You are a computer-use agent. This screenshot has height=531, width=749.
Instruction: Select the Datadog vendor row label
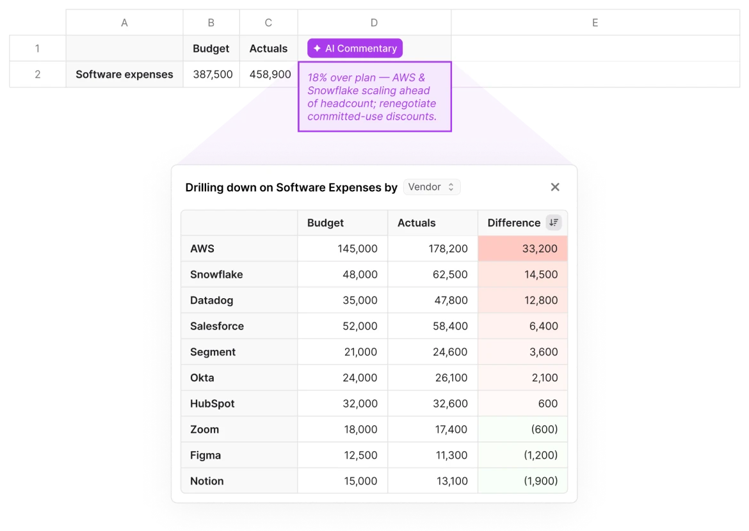(x=239, y=300)
